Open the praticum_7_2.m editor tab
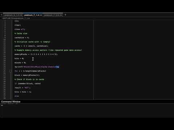The image size is (174, 130). click(52, 15)
